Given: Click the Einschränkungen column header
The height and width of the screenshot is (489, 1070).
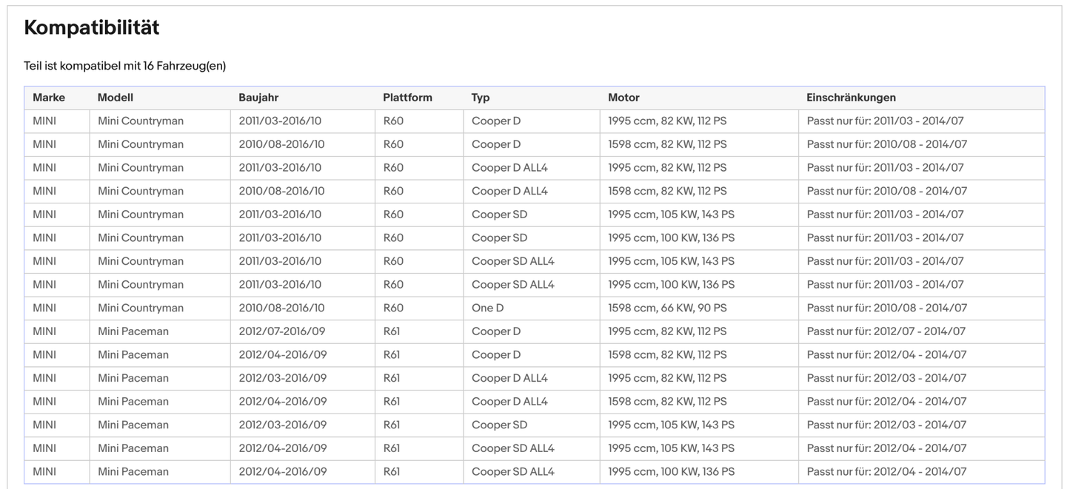Looking at the screenshot, I should (851, 98).
